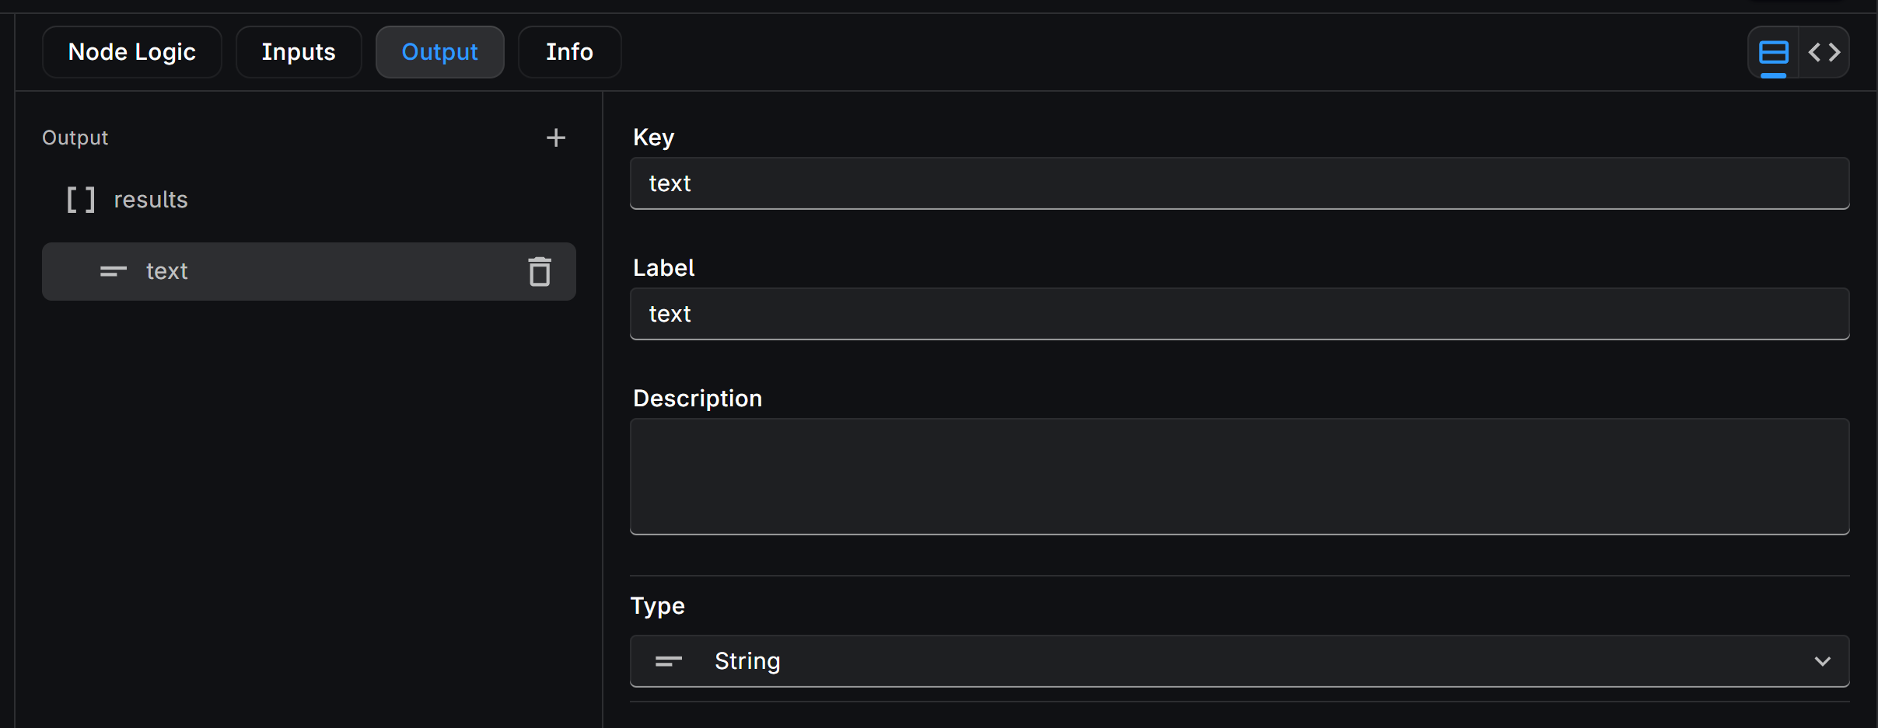Click the empty Description text area
This screenshot has width=1878, height=728.
coord(1239,476)
